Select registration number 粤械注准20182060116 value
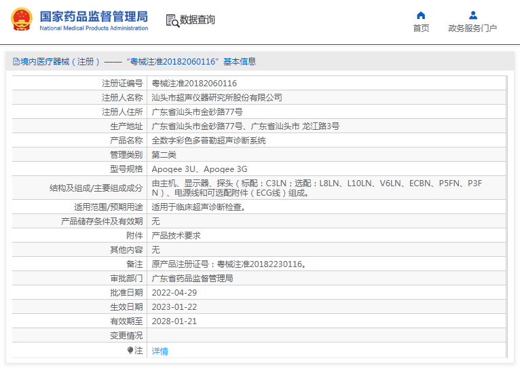 pyautogui.click(x=194, y=84)
